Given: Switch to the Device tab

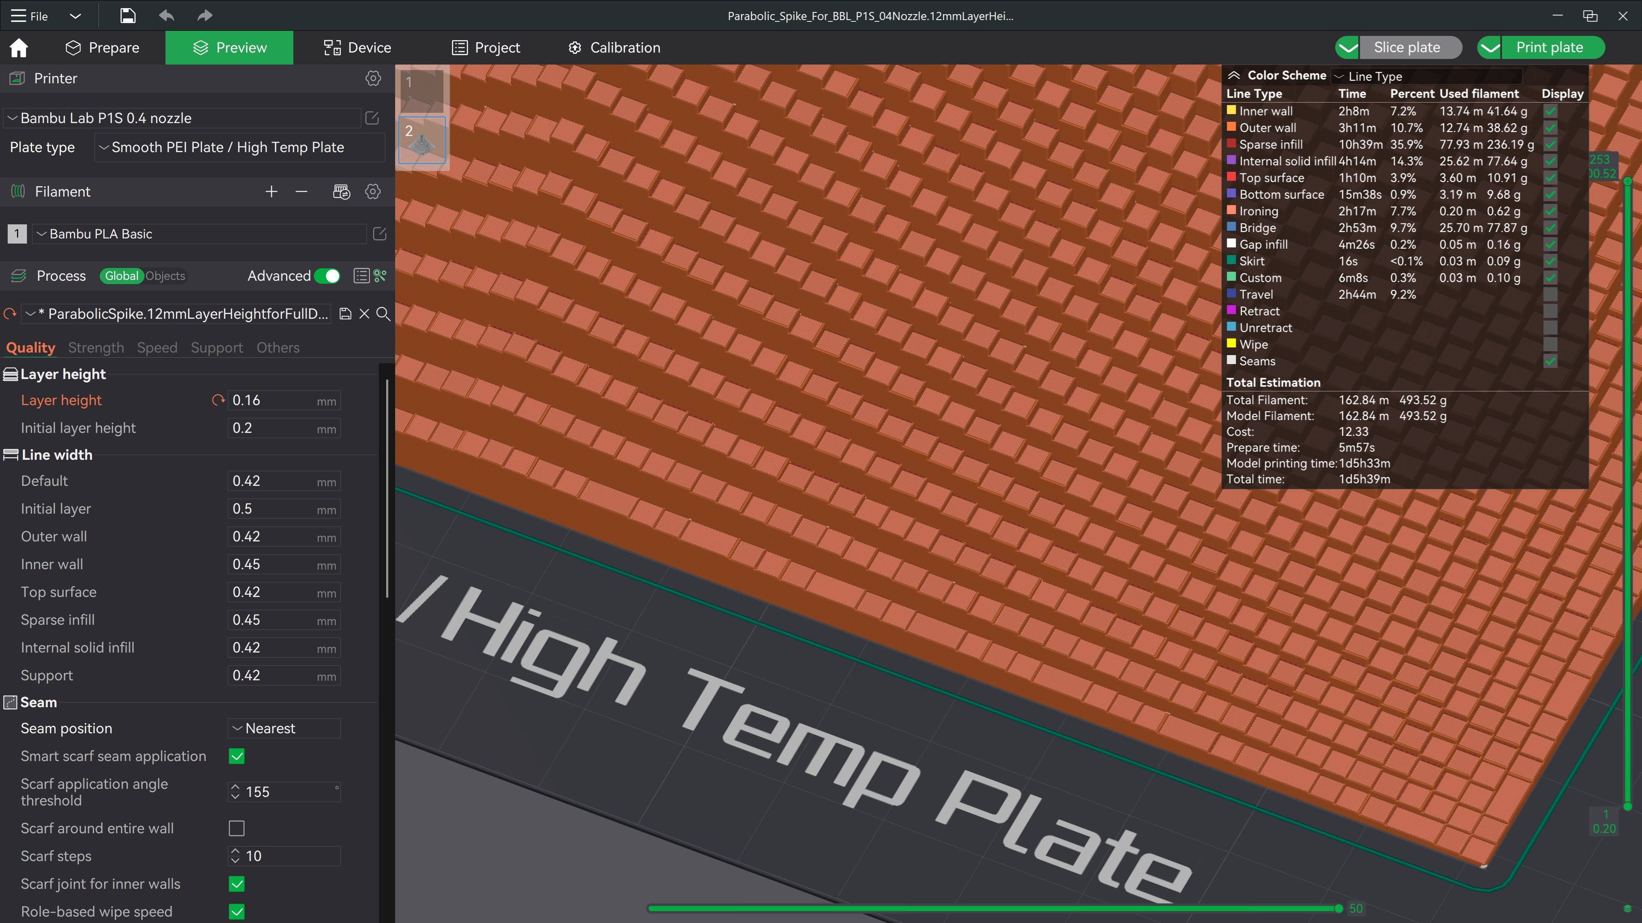Looking at the screenshot, I should pos(357,48).
